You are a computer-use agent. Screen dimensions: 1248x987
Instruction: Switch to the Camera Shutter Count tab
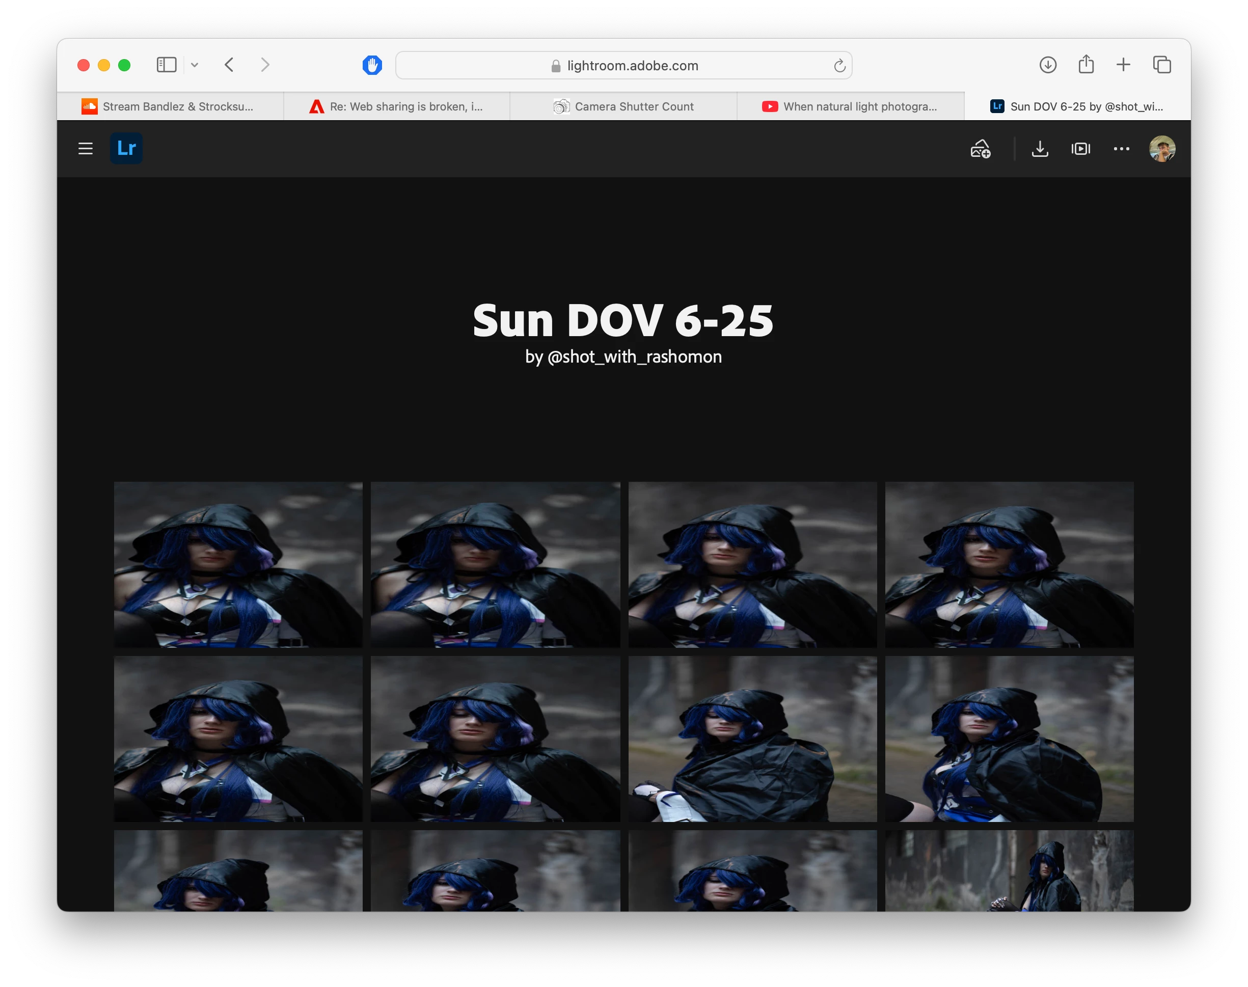tap(623, 106)
